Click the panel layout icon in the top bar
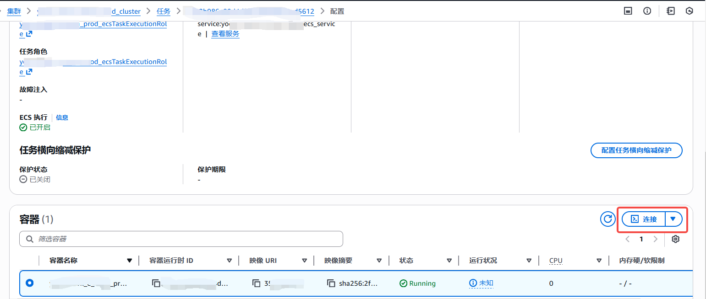The height and width of the screenshot is (299, 706). (x=628, y=11)
